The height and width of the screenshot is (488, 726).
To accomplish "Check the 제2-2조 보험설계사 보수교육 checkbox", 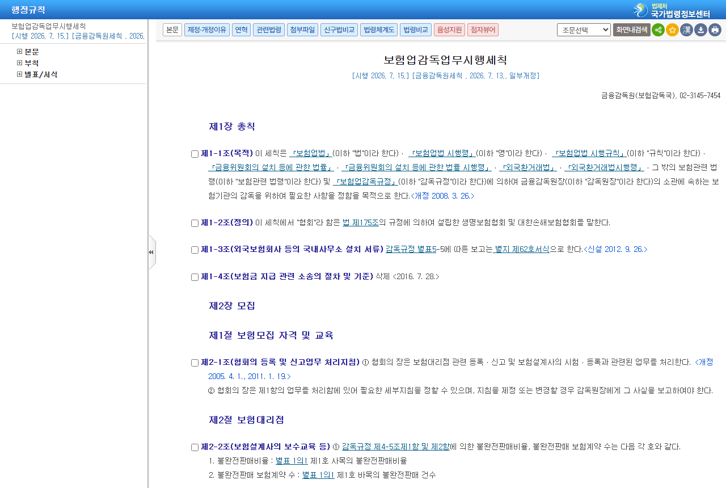I will point(195,447).
